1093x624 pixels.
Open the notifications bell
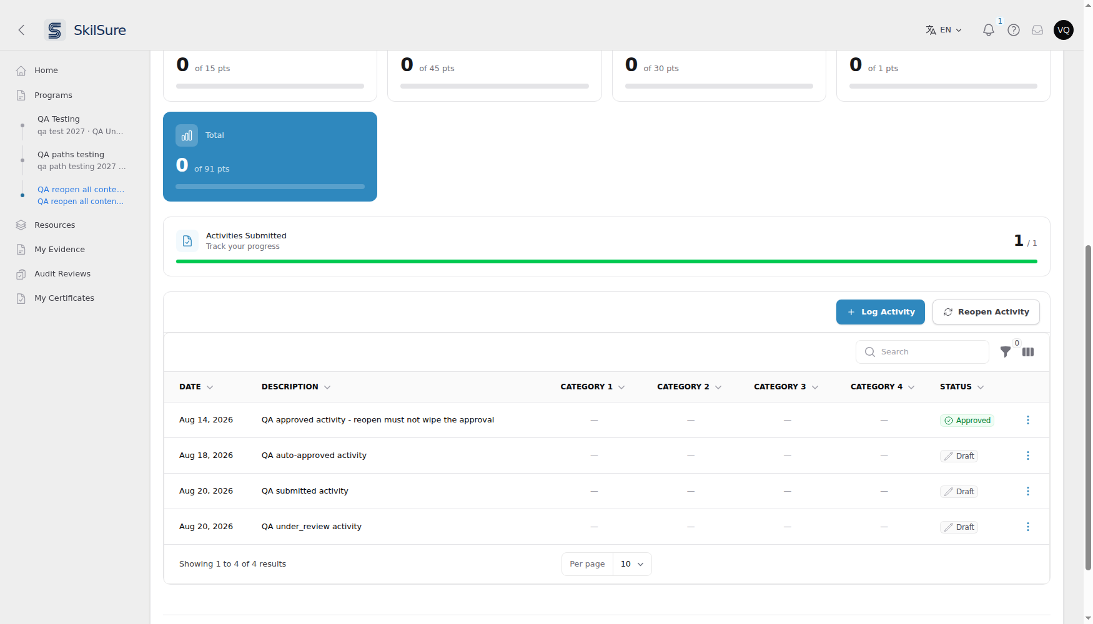click(989, 30)
